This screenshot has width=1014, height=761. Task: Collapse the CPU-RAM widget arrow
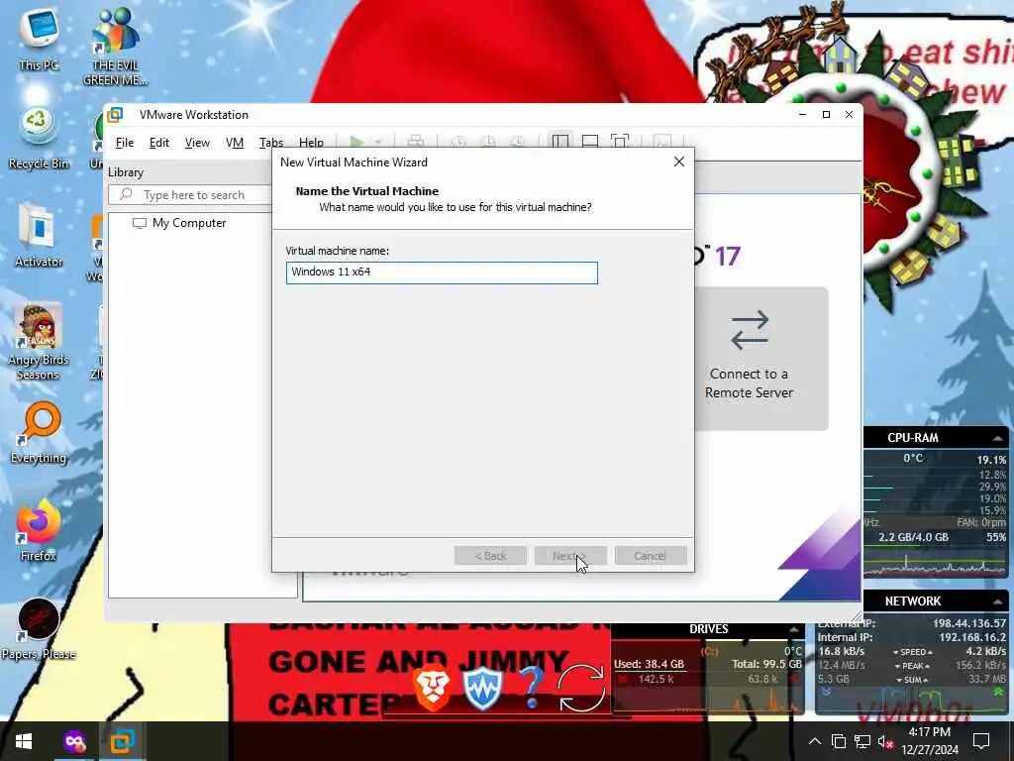[x=998, y=438]
